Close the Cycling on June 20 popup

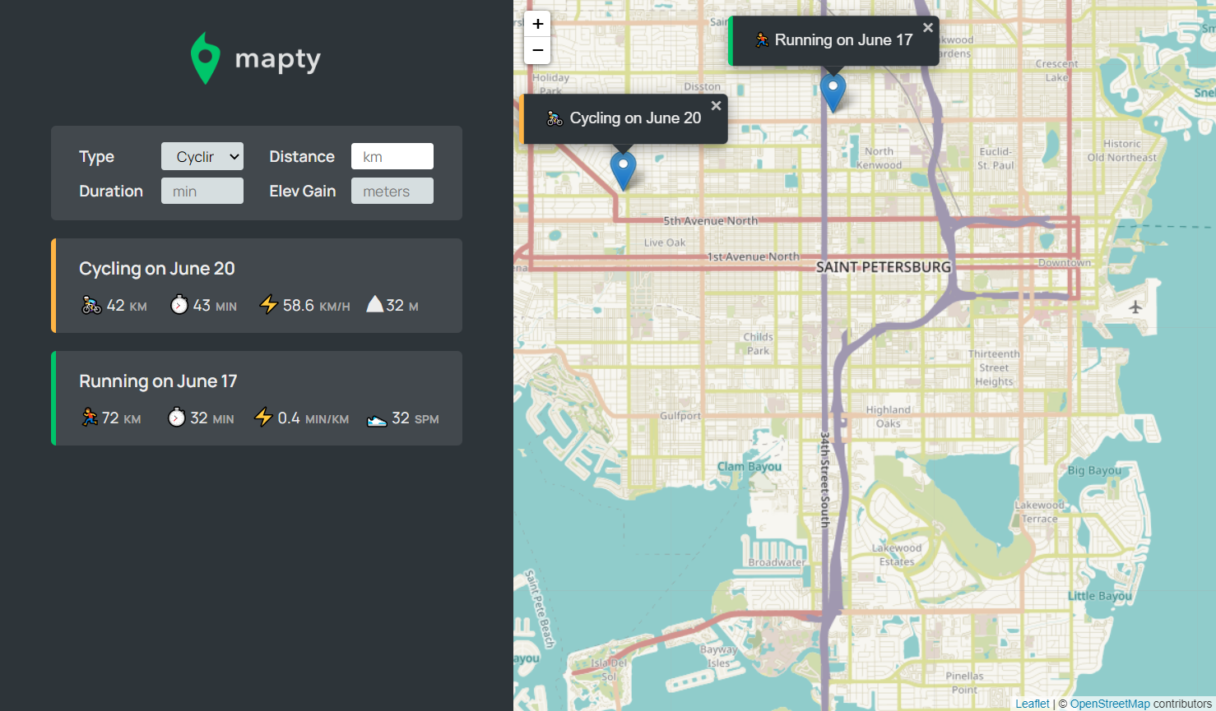pyautogui.click(x=716, y=105)
